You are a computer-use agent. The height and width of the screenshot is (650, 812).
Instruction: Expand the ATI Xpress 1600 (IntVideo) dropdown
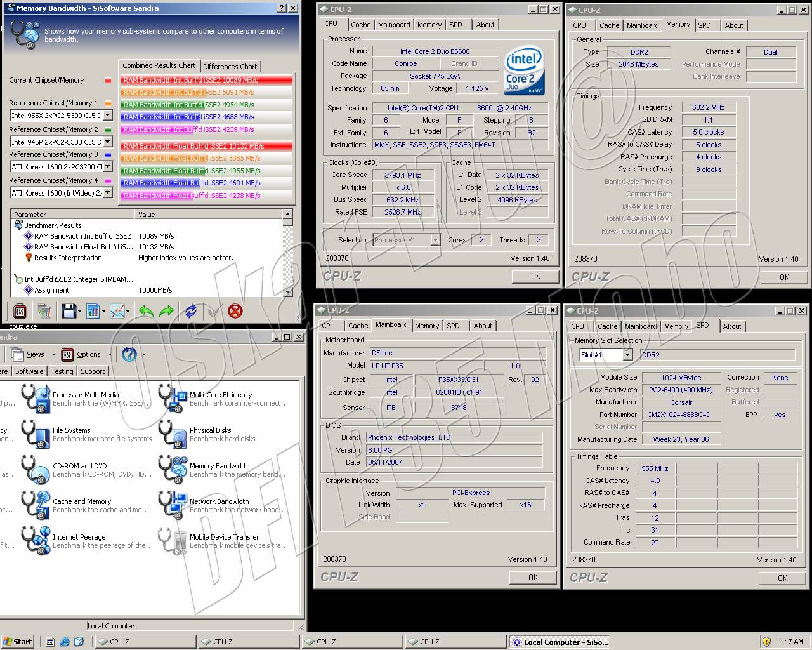[x=108, y=193]
